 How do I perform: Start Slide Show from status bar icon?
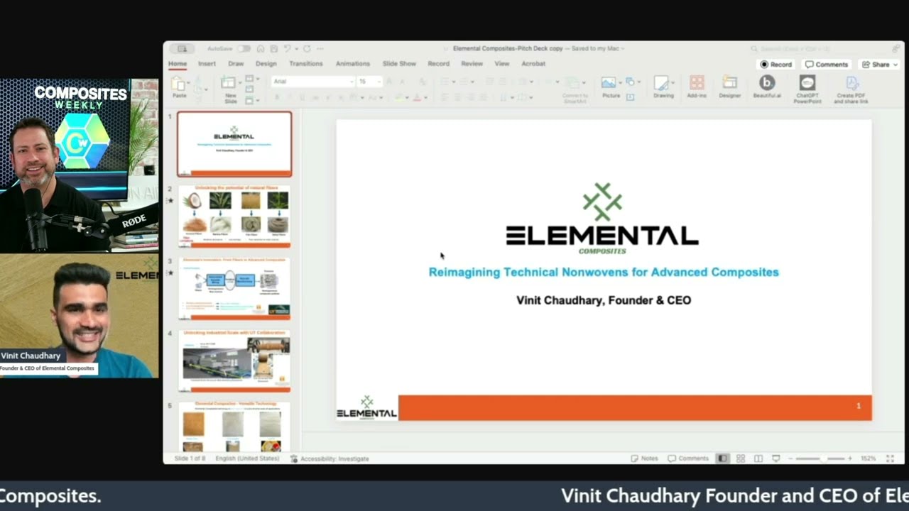[776, 458]
